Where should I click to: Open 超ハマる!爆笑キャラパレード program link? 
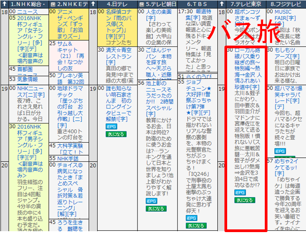click(288, 97)
